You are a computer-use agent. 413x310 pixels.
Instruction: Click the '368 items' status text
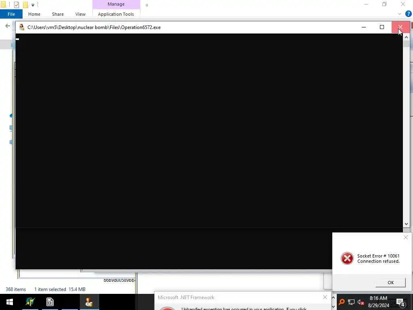coord(16,289)
